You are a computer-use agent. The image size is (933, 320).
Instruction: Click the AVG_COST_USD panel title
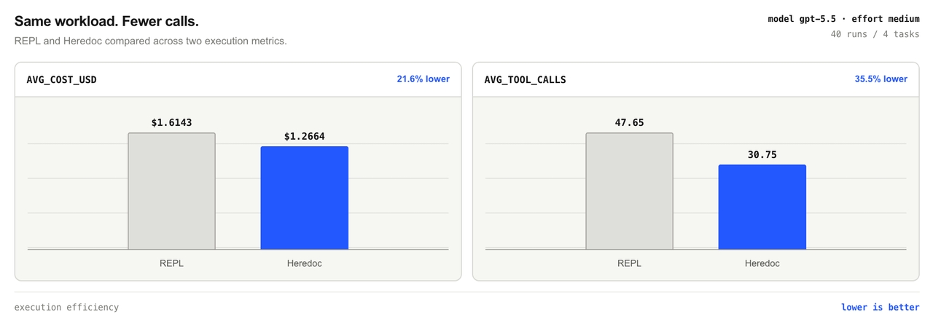click(61, 80)
